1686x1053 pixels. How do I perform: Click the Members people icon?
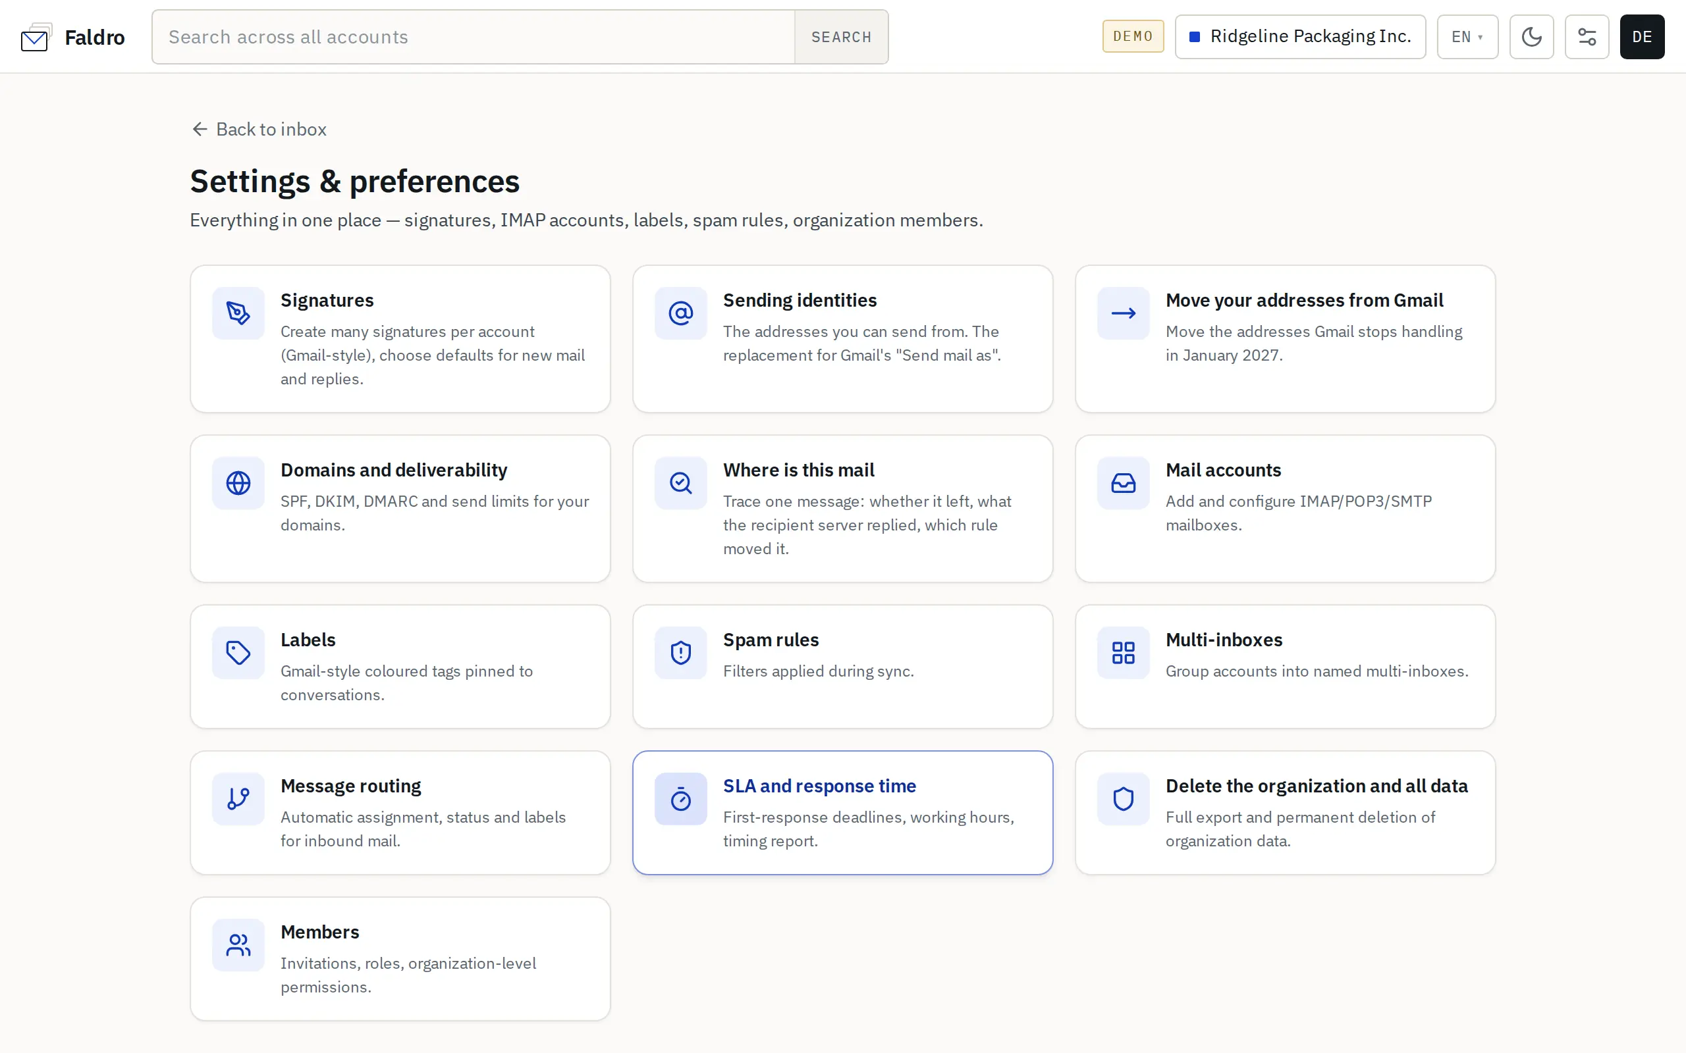point(238,945)
